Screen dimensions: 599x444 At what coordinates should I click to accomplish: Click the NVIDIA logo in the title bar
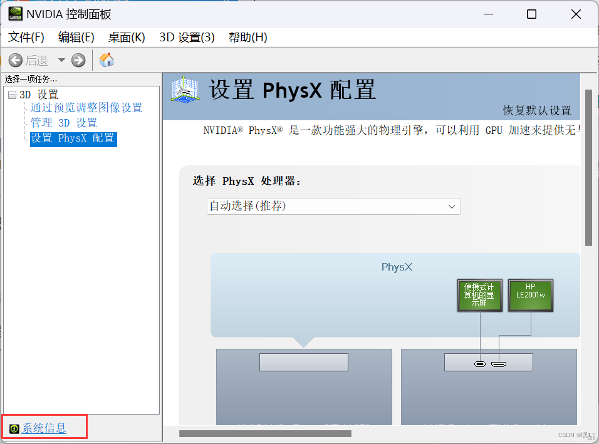coord(15,13)
